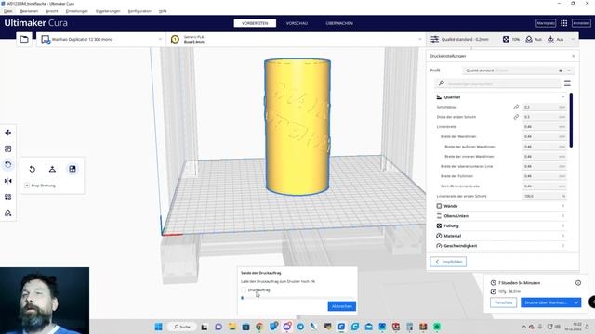Click link icon beside Schichtdicke
The width and height of the screenshot is (595, 334).
[516, 108]
